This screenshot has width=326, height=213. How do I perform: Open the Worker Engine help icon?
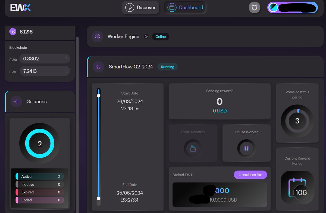point(146,36)
